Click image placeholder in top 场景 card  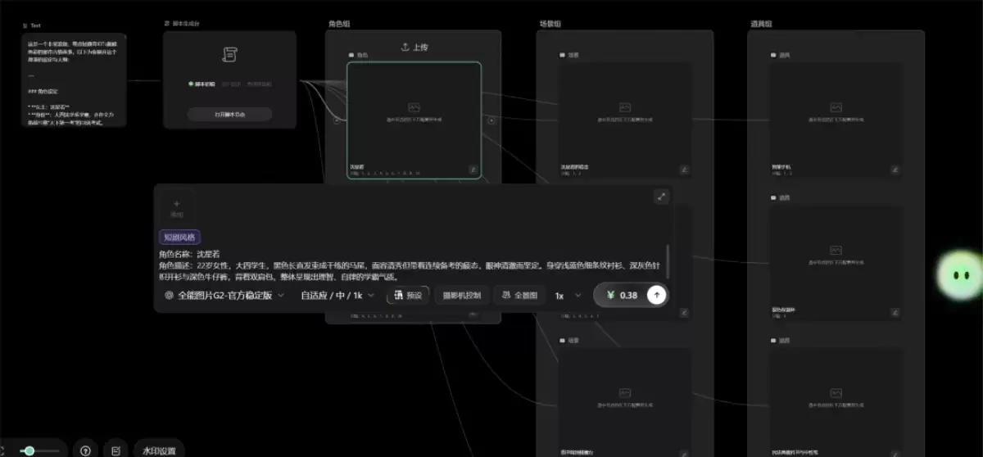coord(625,107)
